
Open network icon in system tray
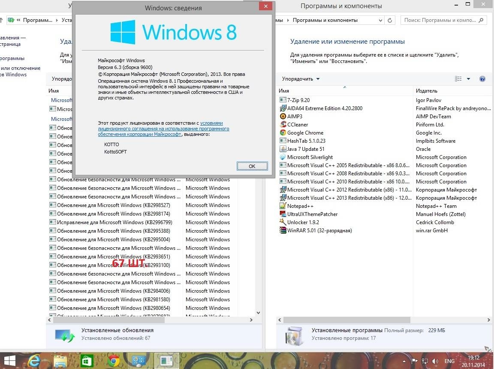click(x=425, y=361)
